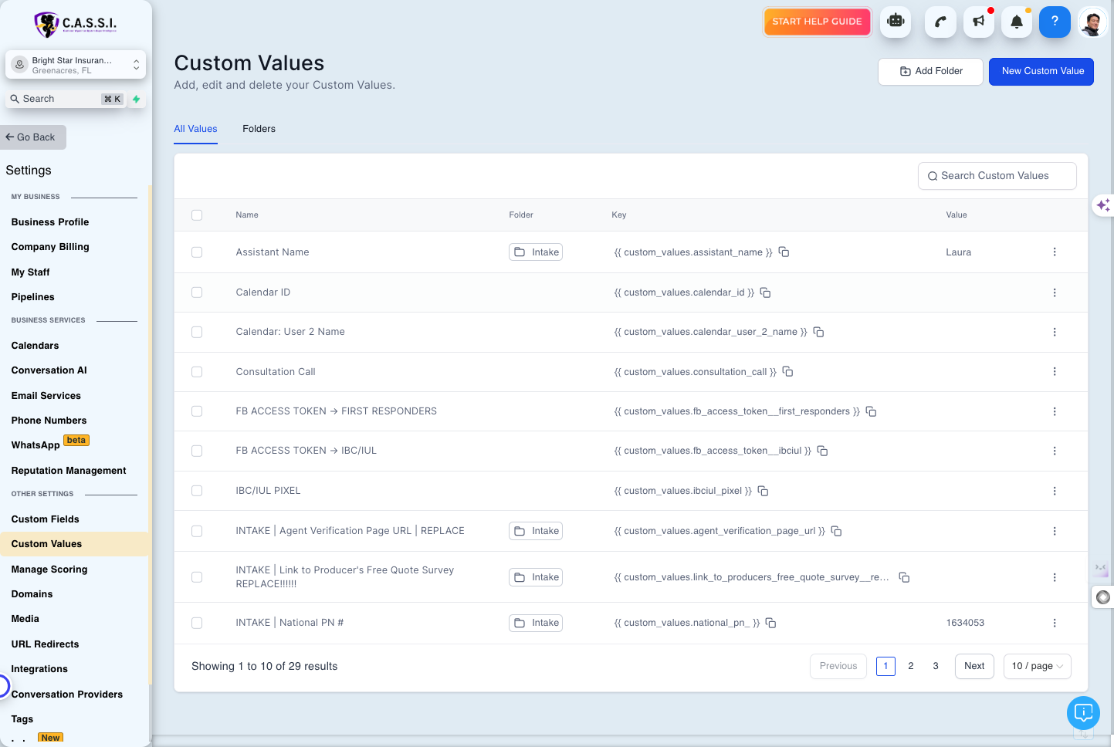1114x747 pixels.
Task: Click the Start Help Guide button
Action: click(817, 22)
